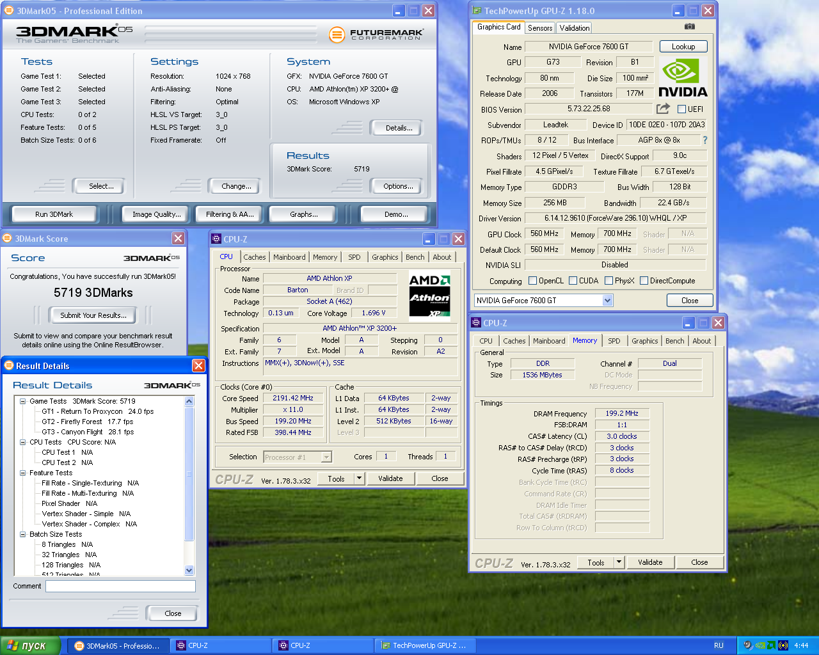Click the 3DMark05 Professional Edition title bar icon
819x655 pixels.
click(8, 11)
